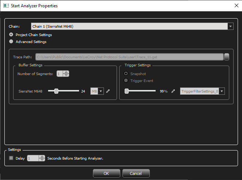This screenshot has width=242, height=180.
Task: Click the SierraNet M648 buffer size slider handle
Action: [56, 91]
